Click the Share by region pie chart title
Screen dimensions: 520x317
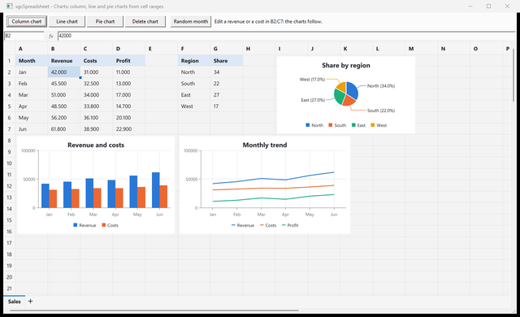click(x=346, y=65)
